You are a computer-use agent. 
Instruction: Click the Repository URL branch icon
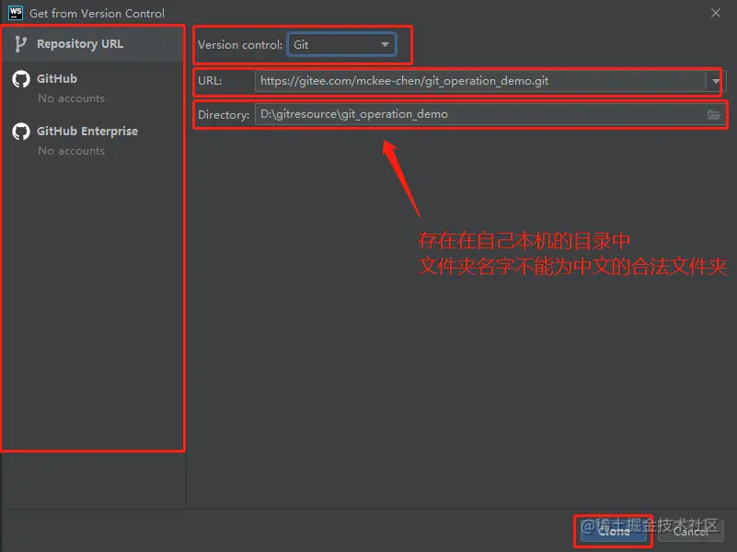[x=20, y=43]
